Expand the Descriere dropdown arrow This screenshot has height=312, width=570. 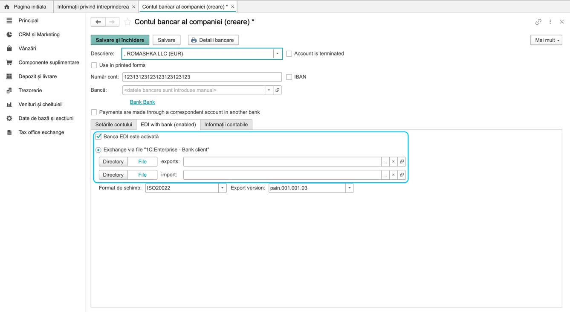coord(278,54)
